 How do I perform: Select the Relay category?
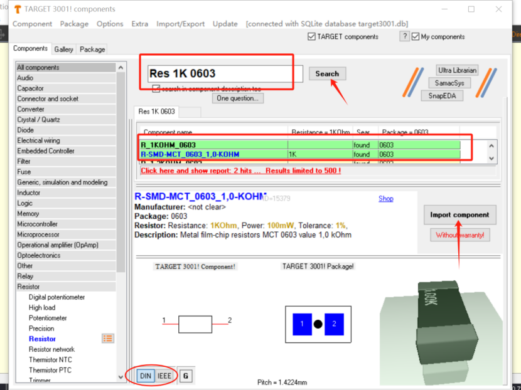click(x=66, y=276)
